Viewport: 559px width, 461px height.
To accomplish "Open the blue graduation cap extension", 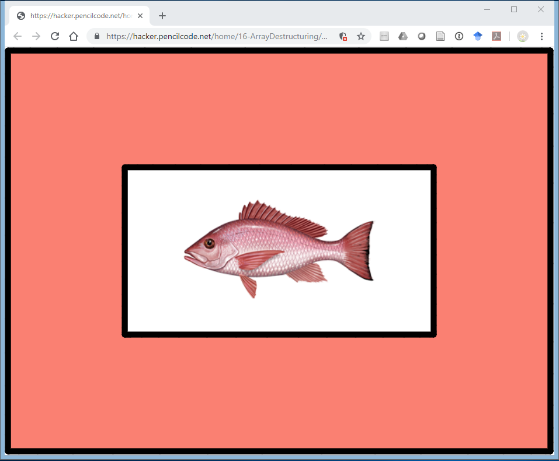I will [478, 36].
